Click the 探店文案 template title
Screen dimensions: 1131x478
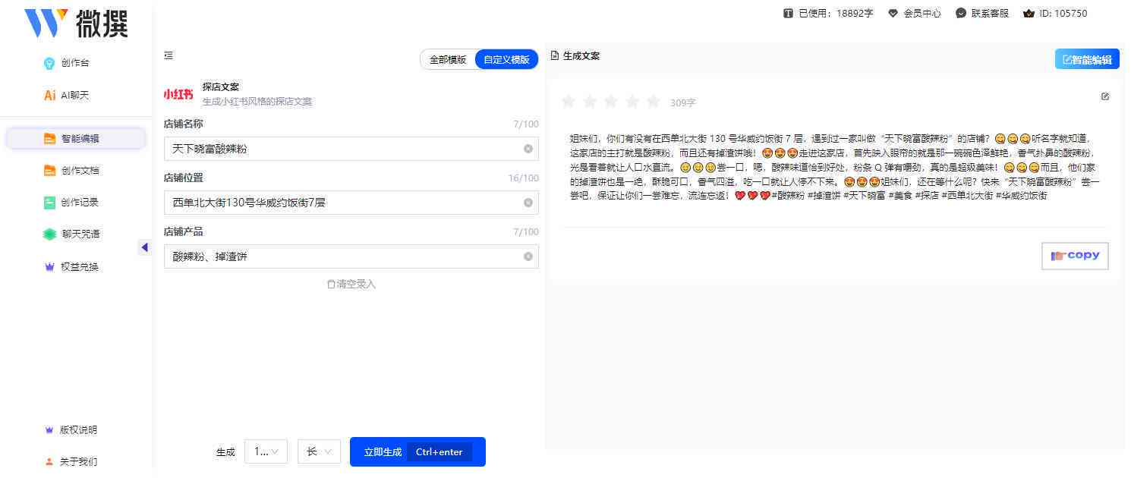tap(220, 86)
